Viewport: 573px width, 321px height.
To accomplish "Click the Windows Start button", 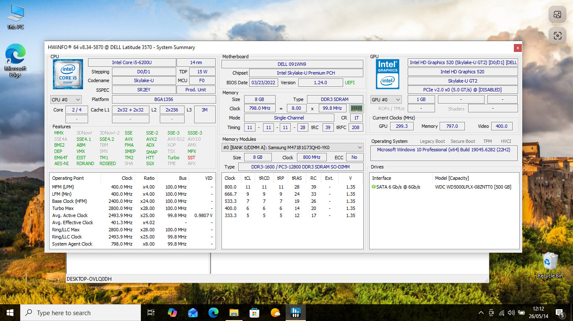I will coord(10,313).
